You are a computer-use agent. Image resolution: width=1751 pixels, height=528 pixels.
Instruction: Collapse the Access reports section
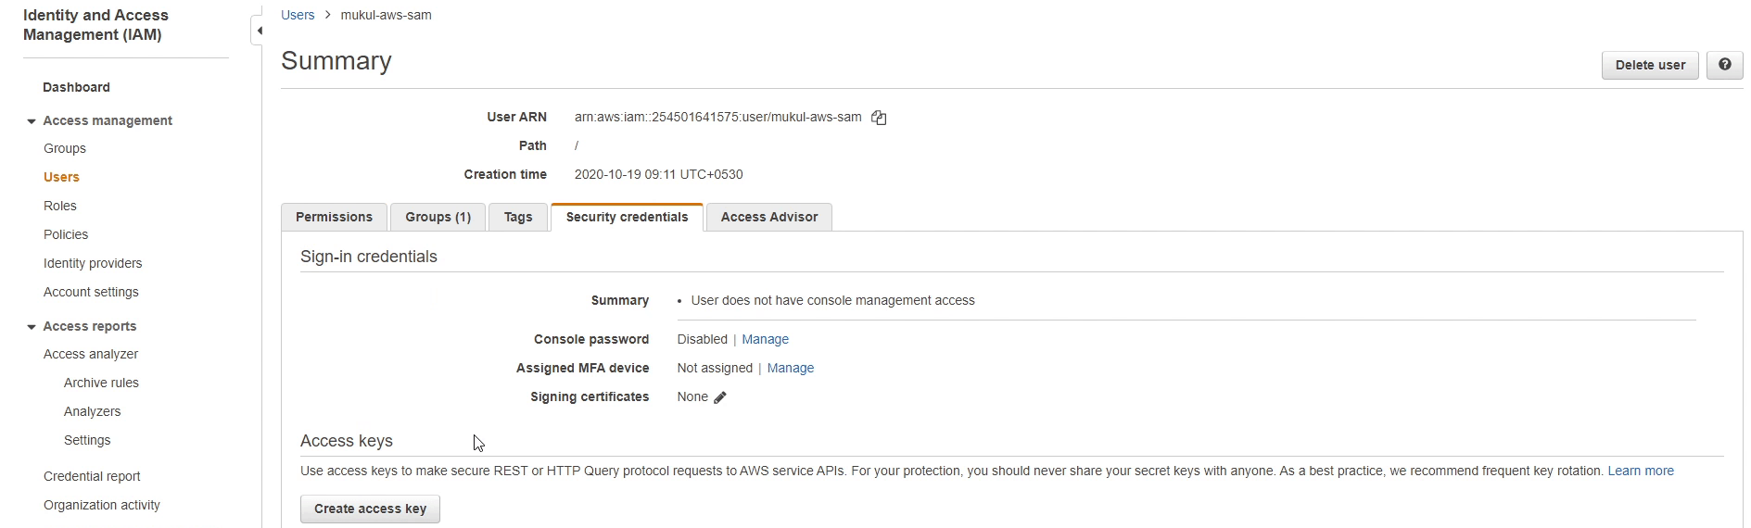pos(32,327)
